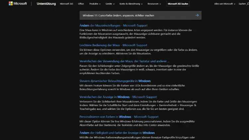This screenshot has width=249, height=140.
Task: Expand the Geräte dropdown
Action: [110, 4]
